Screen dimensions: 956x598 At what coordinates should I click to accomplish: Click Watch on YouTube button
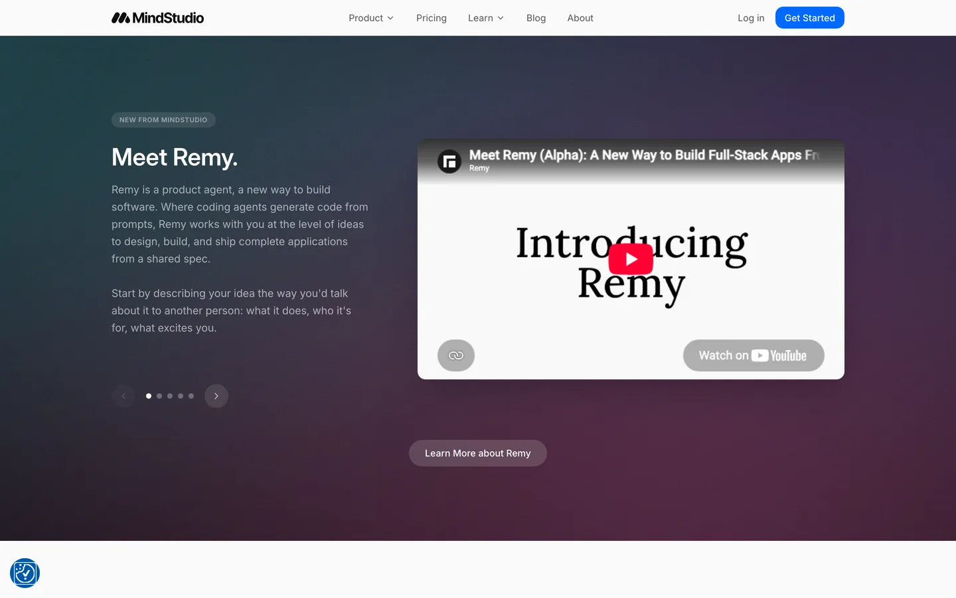pos(754,355)
